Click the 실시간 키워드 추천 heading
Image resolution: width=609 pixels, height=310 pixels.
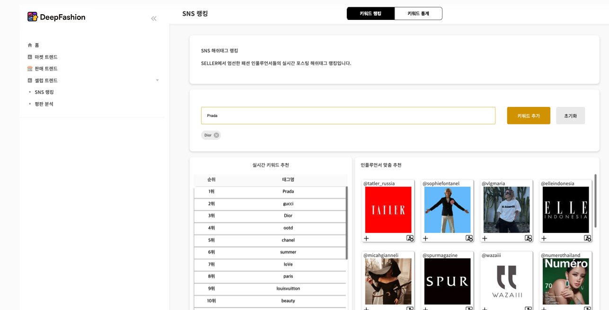(x=271, y=165)
